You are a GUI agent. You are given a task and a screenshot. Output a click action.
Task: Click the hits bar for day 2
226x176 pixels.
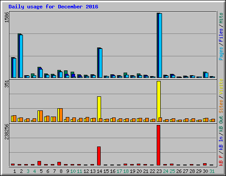pyautogui.click(x=19, y=55)
